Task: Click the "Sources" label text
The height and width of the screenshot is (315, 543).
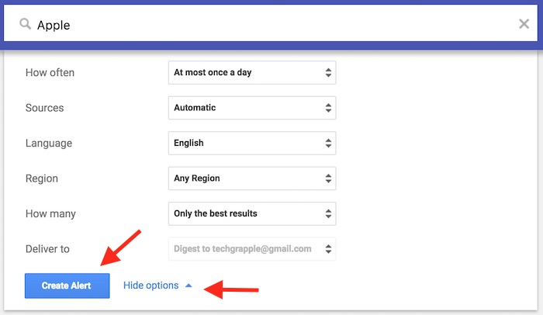Action: 44,108
